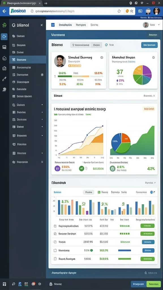Click check circle on the profile card
The width and height of the screenshot is (163, 290).
(102, 57)
